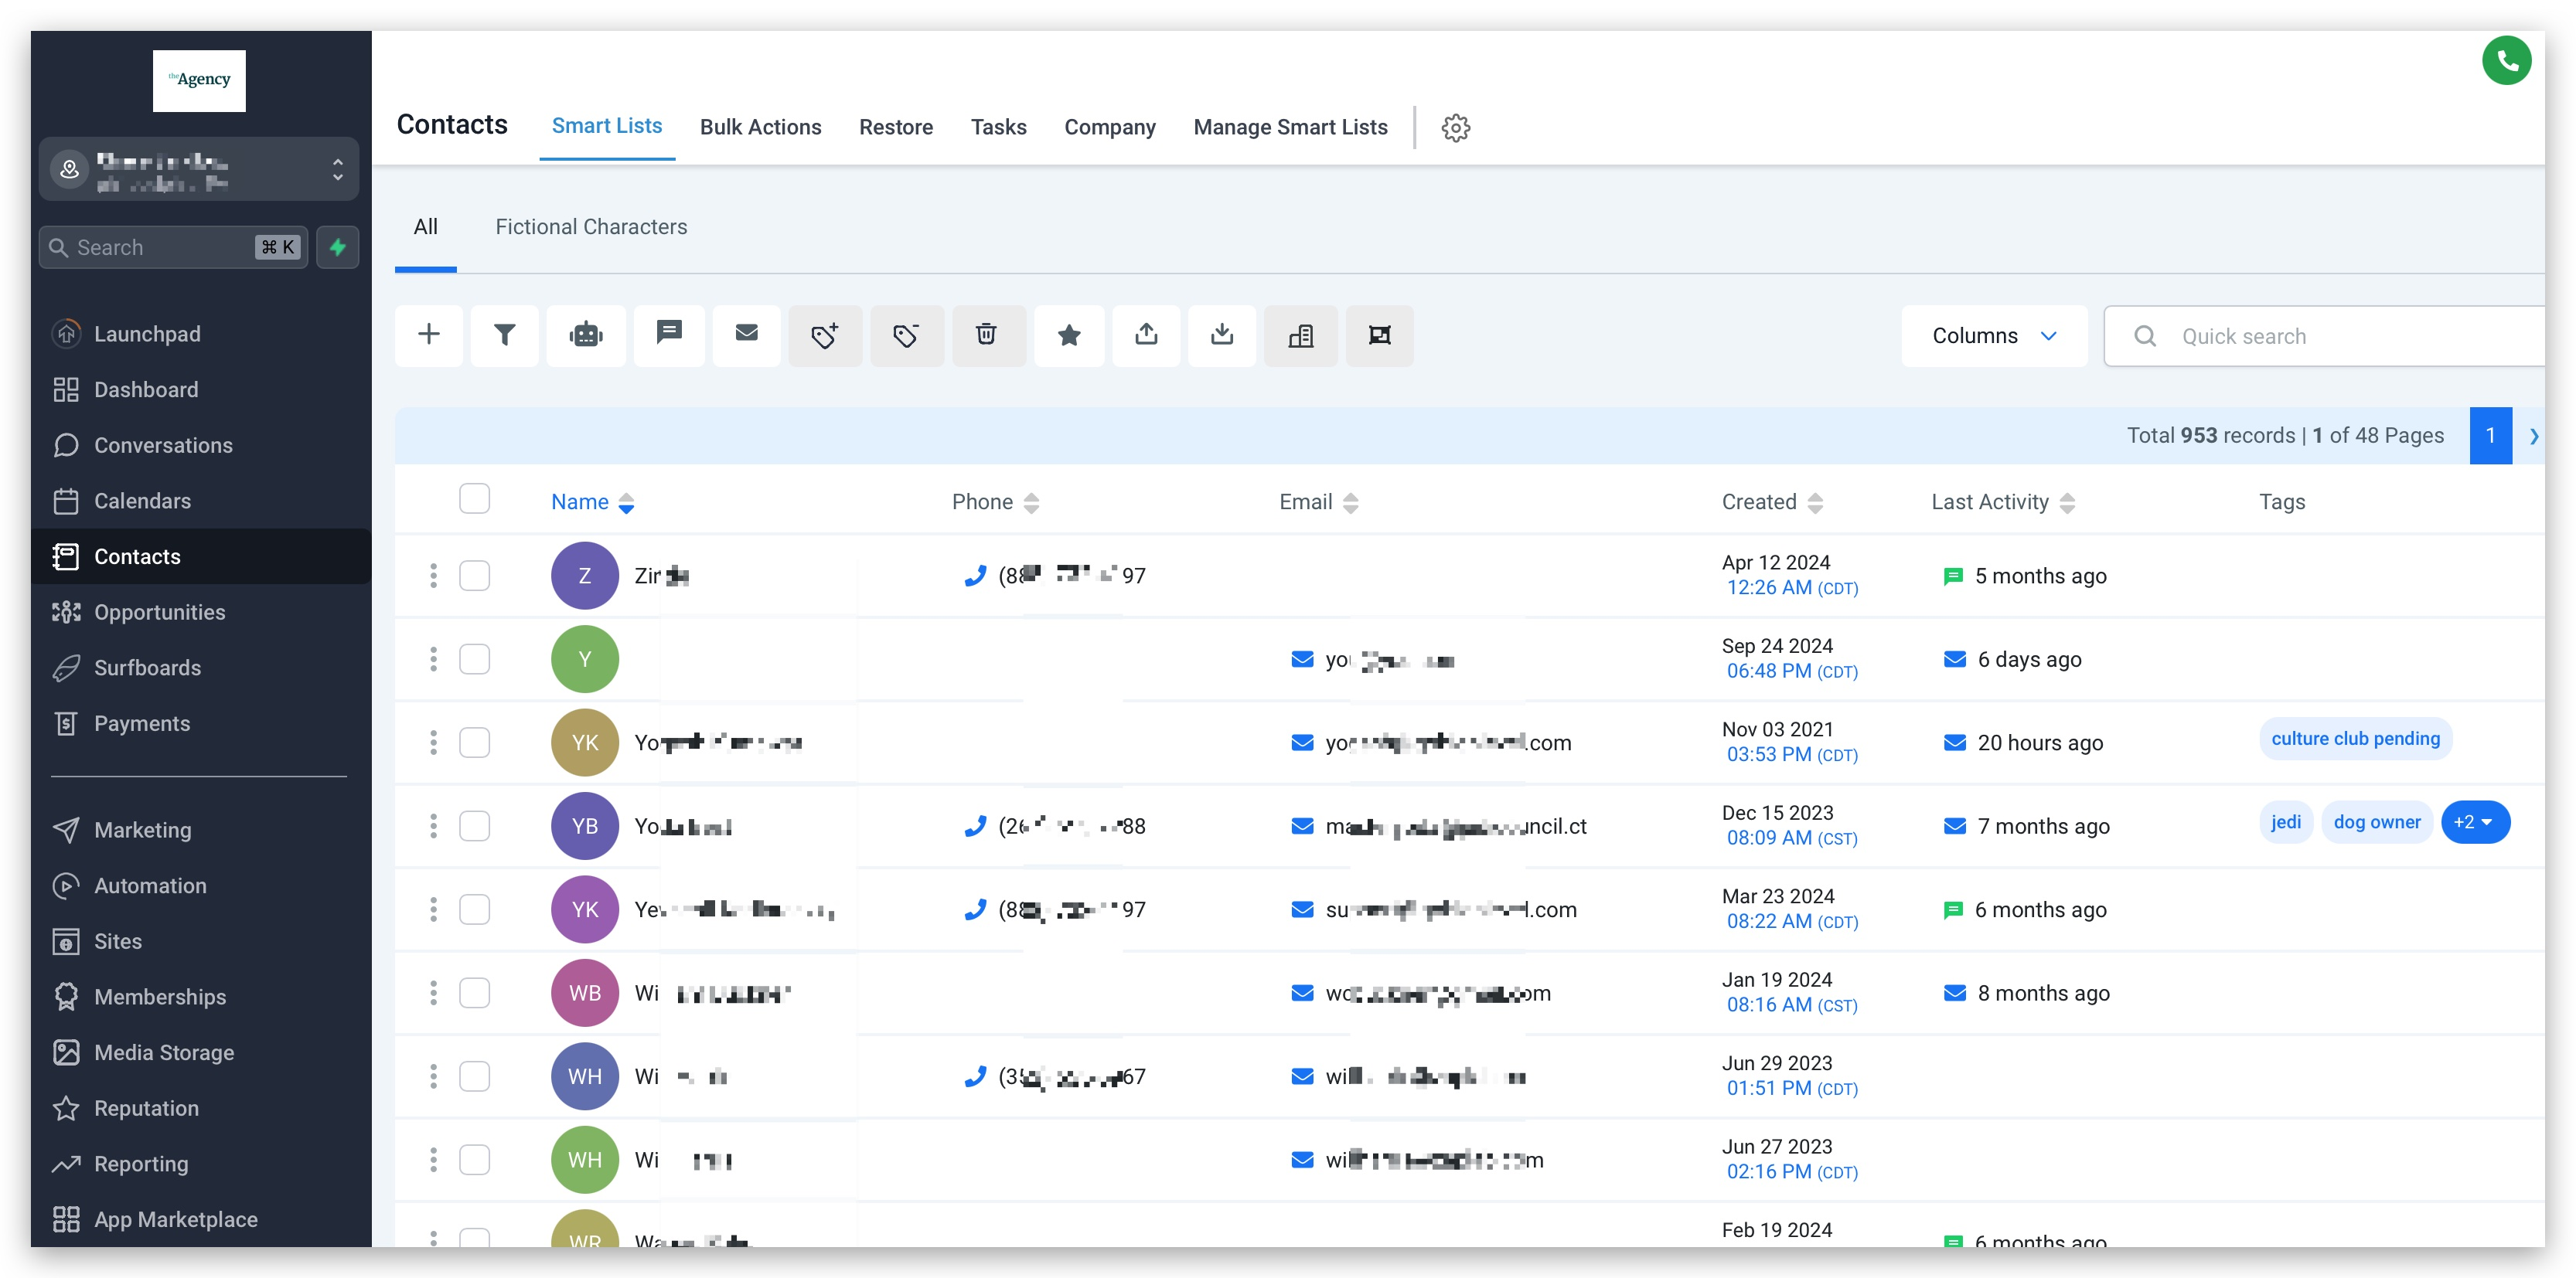Click the send email envelope toolbar icon
The width and height of the screenshot is (2576, 1278).
tap(746, 335)
